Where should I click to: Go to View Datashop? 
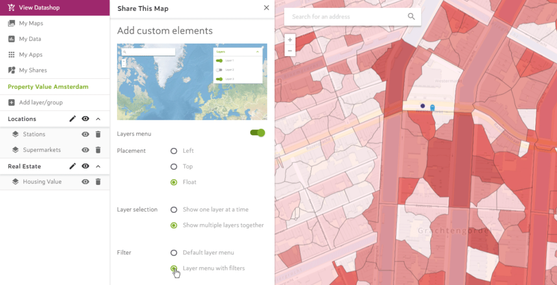(x=55, y=8)
